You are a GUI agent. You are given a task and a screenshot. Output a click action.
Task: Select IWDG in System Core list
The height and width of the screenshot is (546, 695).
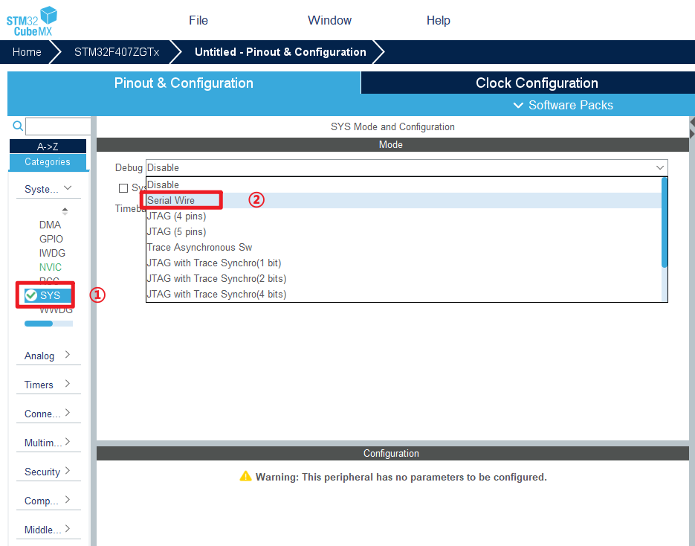[x=52, y=253]
